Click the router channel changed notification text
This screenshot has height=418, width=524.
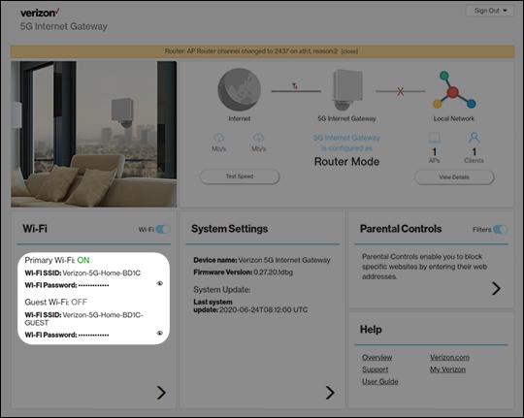251,51
